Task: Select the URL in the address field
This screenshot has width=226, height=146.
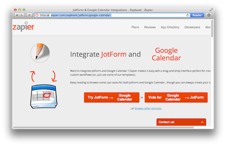Action: point(81,15)
